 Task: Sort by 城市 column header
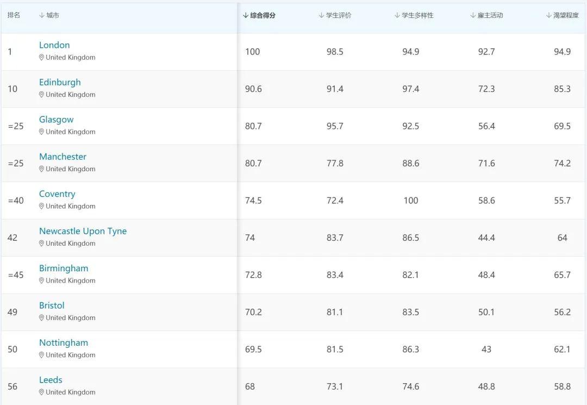point(49,16)
